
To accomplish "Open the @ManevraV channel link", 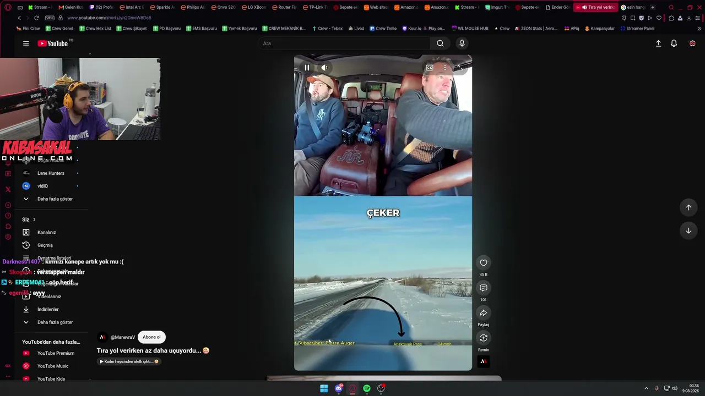I will point(123,337).
